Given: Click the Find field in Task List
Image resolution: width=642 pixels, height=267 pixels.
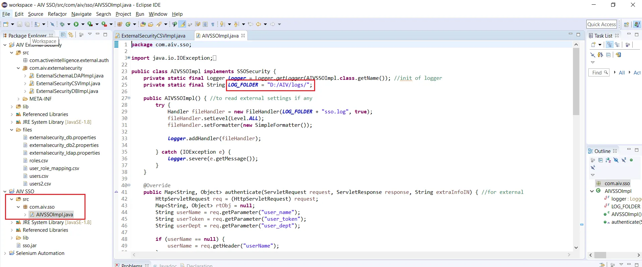Looking at the screenshot, I should (598, 72).
